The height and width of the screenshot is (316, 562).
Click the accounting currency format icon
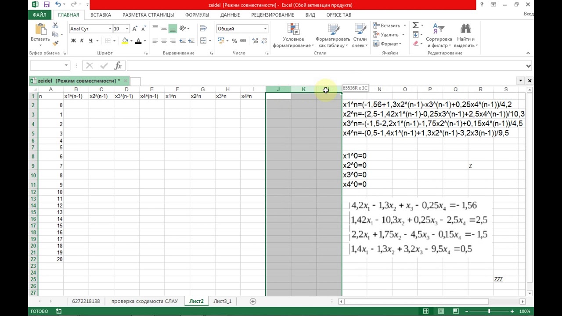coord(220,41)
